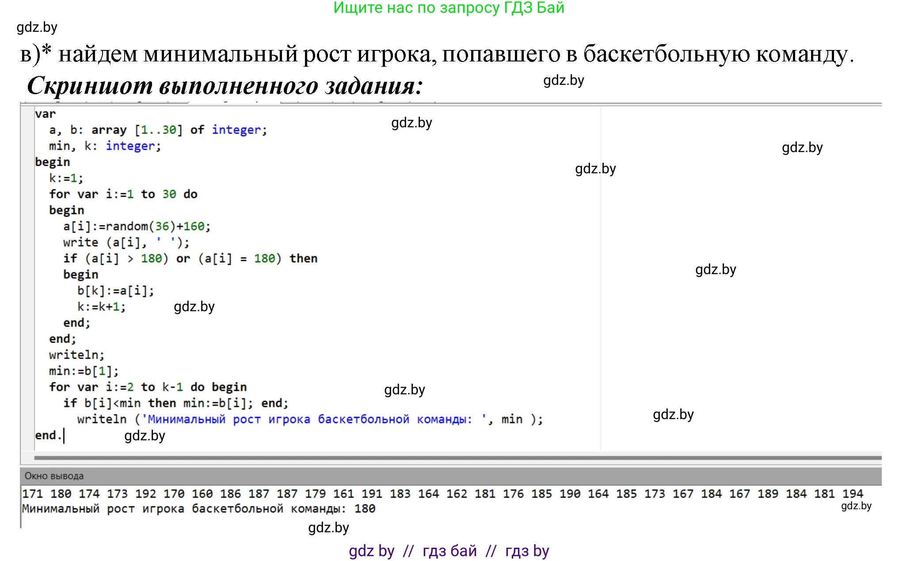899x561 pixels.
Task: Click the 'a, b: array [1..30] of integer;' declaration line
Action: pyautogui.click(x=158, y=130)
